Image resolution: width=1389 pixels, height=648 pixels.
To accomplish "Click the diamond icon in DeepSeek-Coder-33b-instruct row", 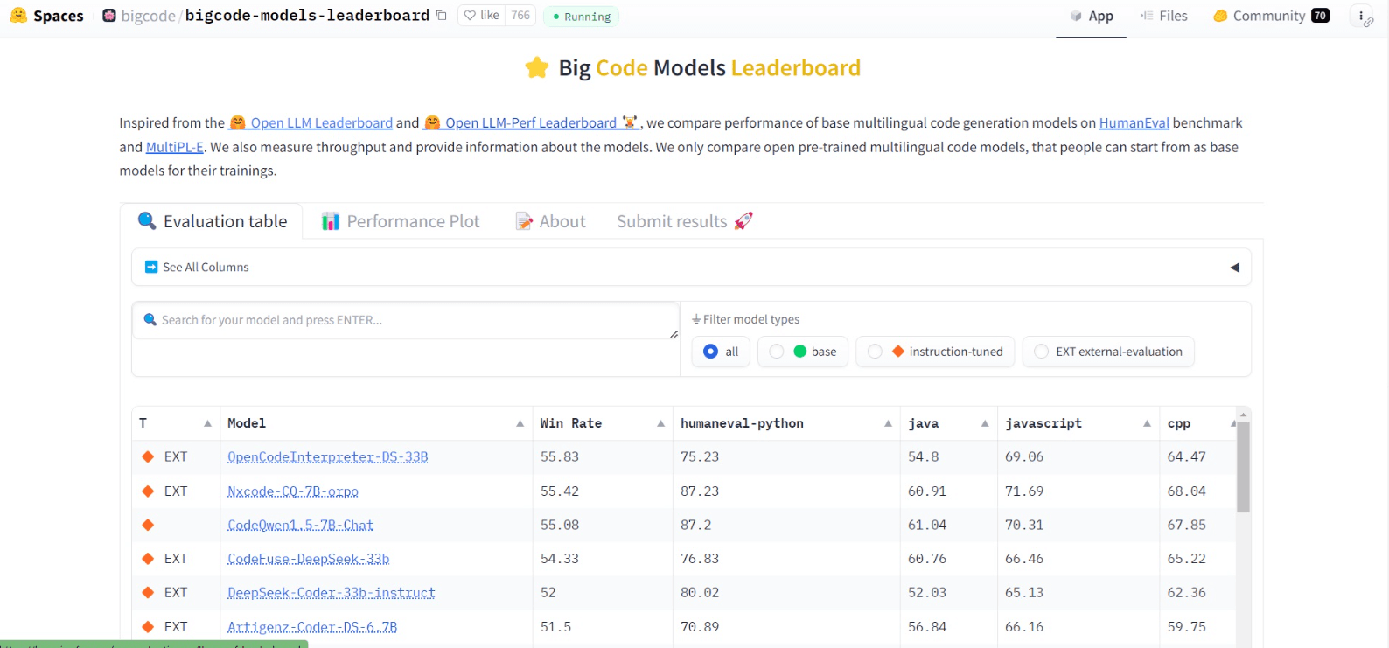I will pyautogui.click(x=148, y=592).
